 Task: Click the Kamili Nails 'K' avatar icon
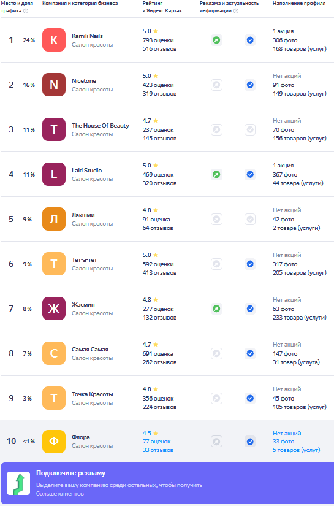[x=54, y=40]
